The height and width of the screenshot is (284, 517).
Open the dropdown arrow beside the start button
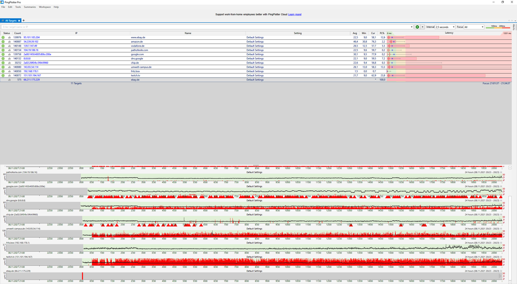pos(422,27)
